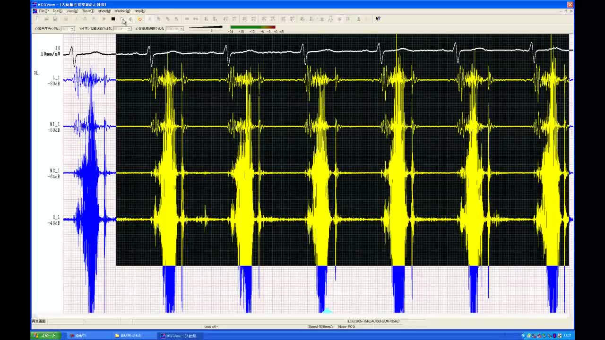Image resolution: width=605 pixels, height=340 pixels.
Task: Open the File menu
Action: [43, 11]
